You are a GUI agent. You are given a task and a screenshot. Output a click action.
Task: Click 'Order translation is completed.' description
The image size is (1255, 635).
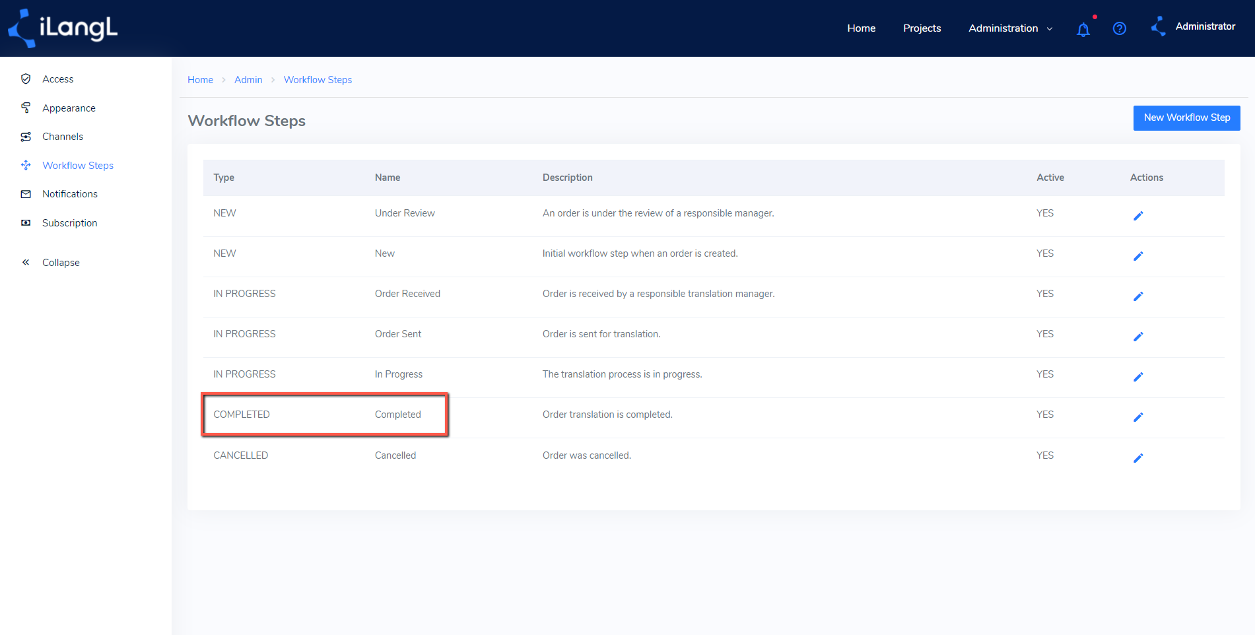point(607,415)
